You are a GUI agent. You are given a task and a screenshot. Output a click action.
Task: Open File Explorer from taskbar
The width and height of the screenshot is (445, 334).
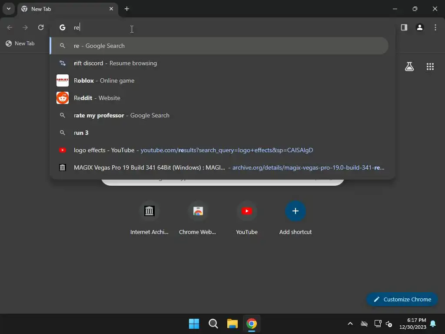[x=232, y=324]
